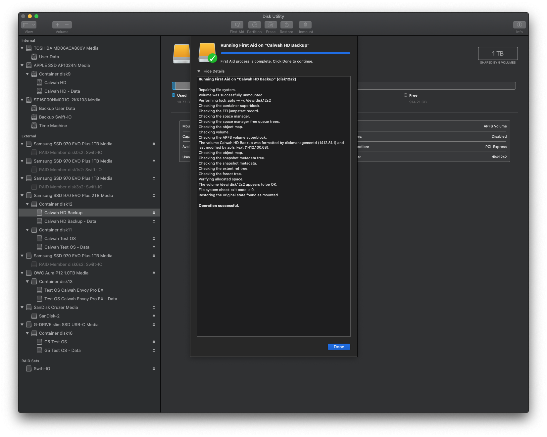547x437 pixels.
Task: Click the Calwah HD volume icon
Action: [39, 82]
